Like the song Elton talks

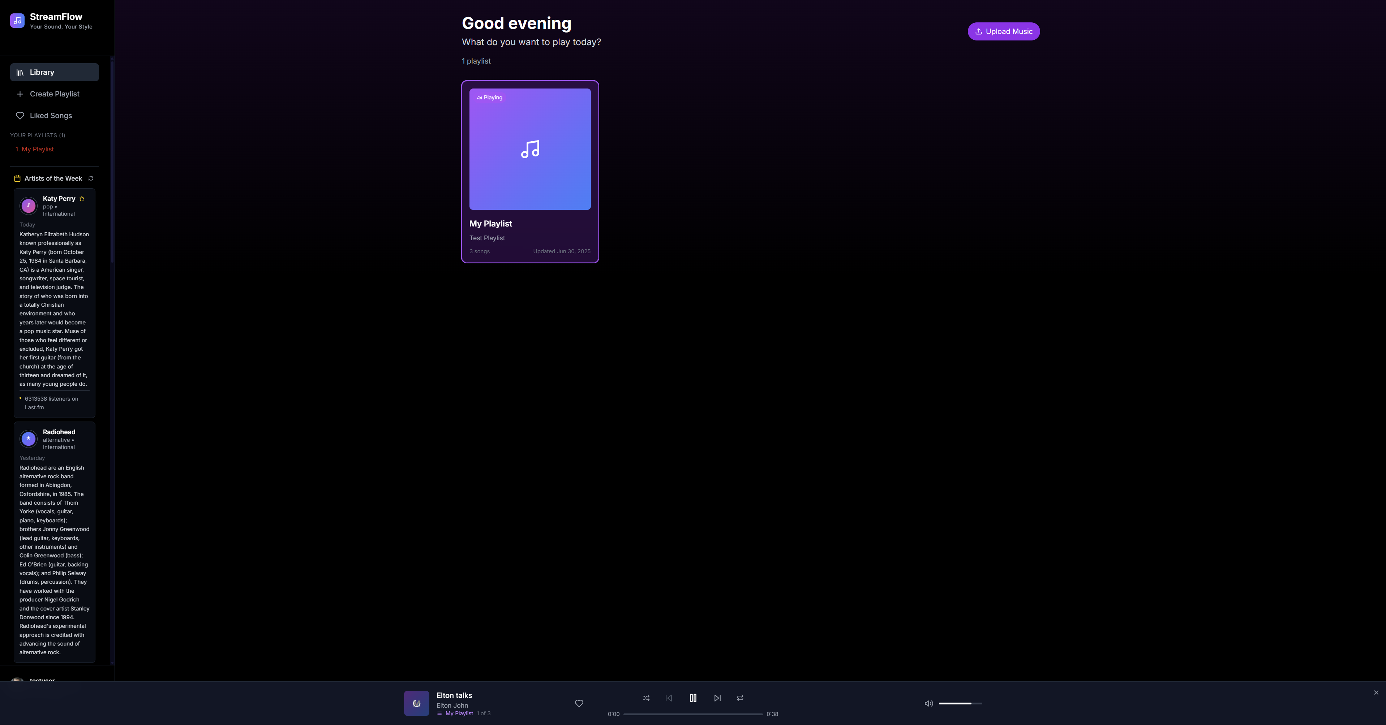tap(579, 703)
